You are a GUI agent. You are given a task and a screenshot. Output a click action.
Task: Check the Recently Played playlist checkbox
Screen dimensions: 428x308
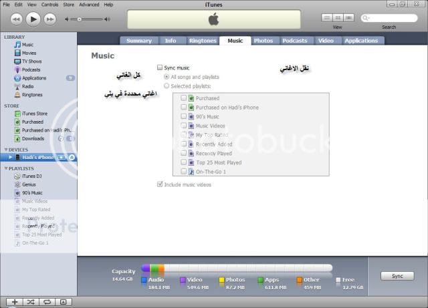pyautogui.click(x=184, y=153)
